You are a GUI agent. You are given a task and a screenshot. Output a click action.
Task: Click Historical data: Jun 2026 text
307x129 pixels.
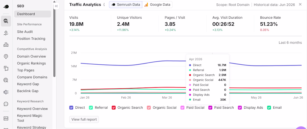pyautogui.click(x=274, y=5)
